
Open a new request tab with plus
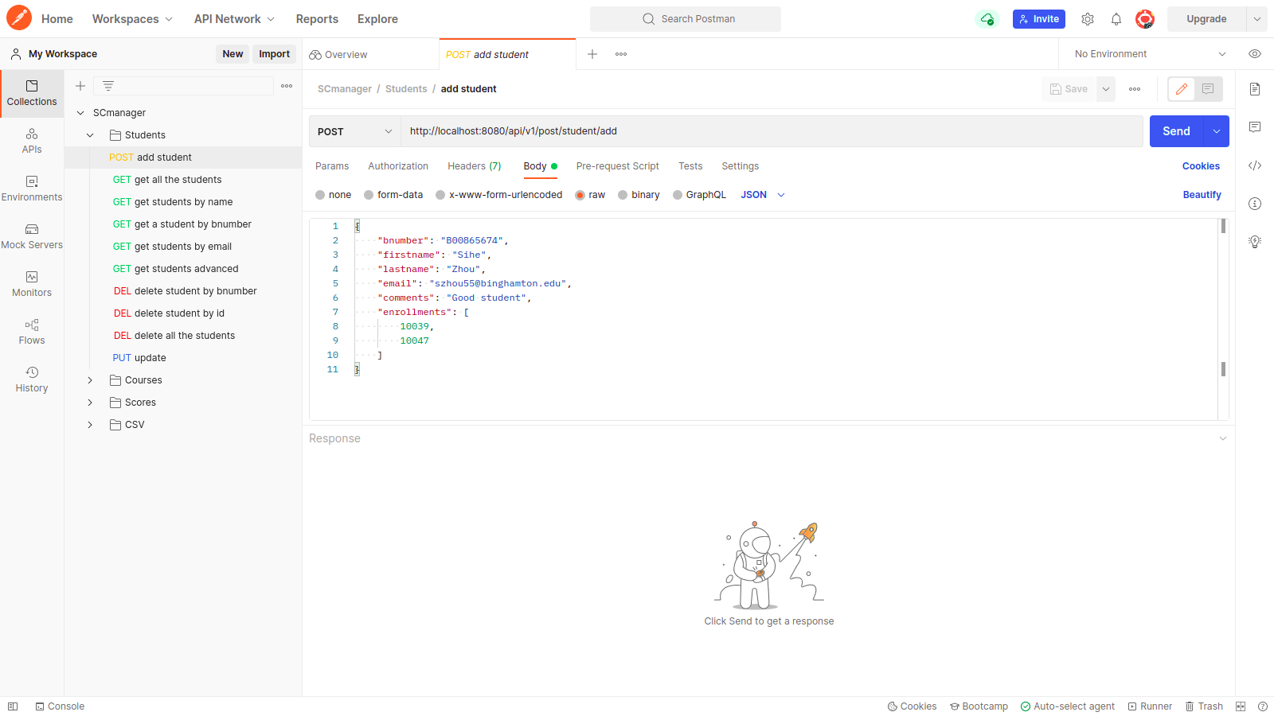click(x=592, y=54)
